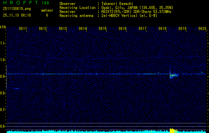Click the meteor count value 6

click(47, 15)
